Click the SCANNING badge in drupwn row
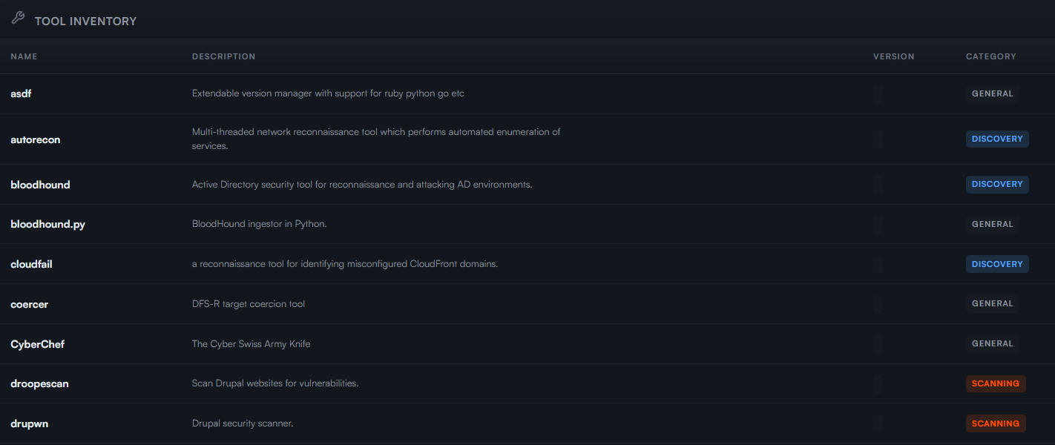Image resolution: width=1055 pixels, height=445 pixels. (996, 423)
